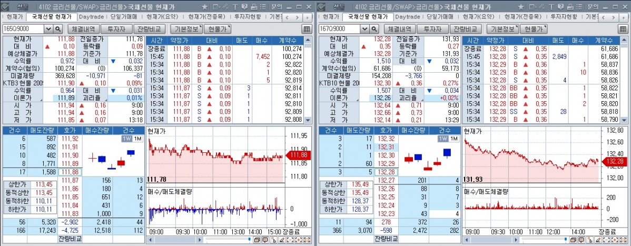The image size is (631, 246).
Task: Switch to 투자자현황 tab in right window
Action: pyautogui.click(x=564, y=17)
